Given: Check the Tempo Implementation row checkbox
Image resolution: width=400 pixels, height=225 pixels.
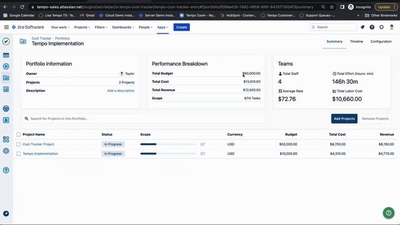Looking at the screenshot, I should [18, 154].
